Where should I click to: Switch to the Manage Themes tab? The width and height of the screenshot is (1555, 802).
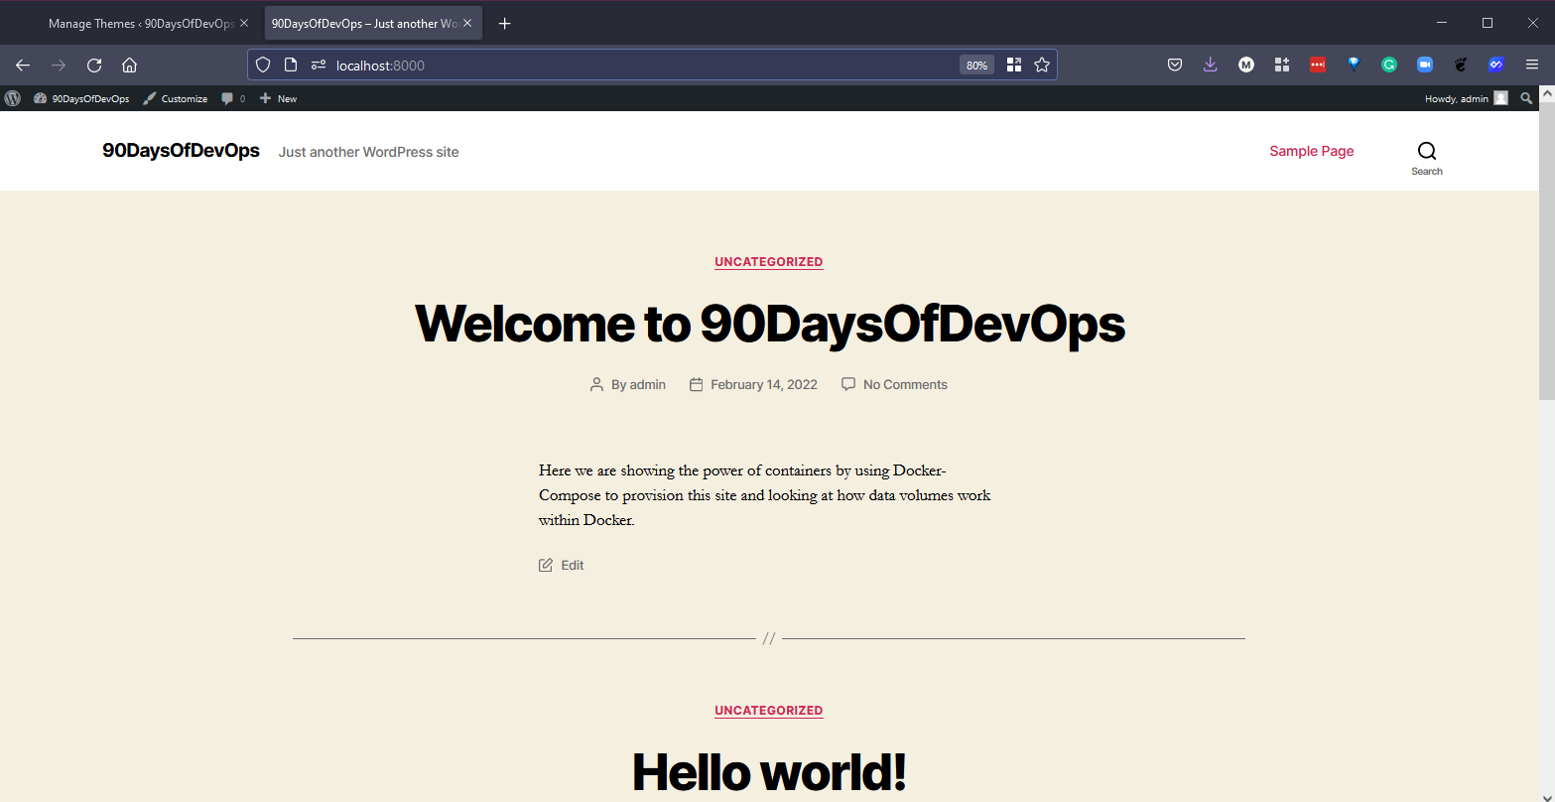139,24
